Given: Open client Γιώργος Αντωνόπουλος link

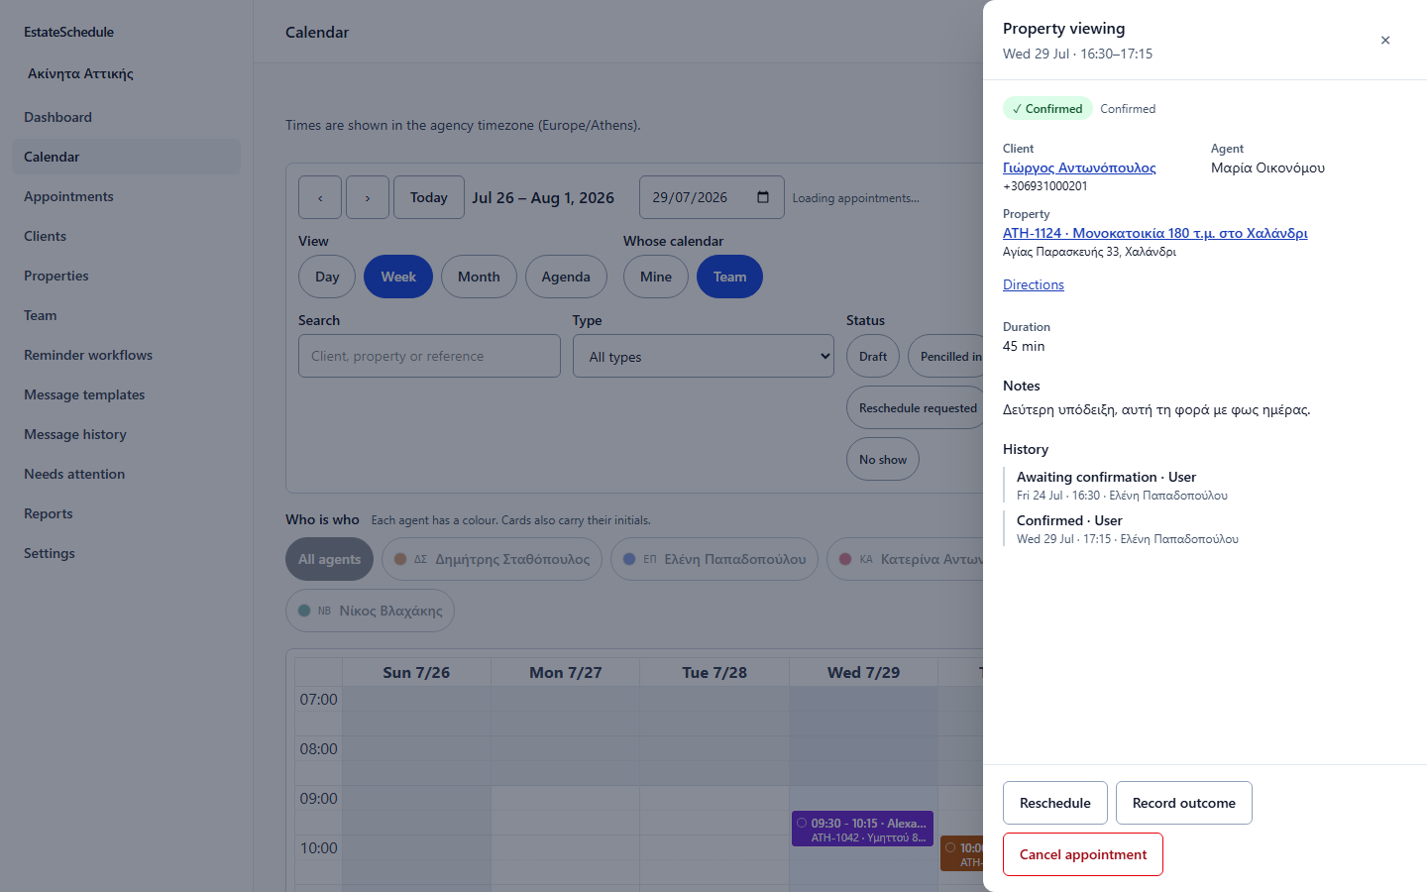Looking at the screenshot, I should click(x=1079, y=167).
